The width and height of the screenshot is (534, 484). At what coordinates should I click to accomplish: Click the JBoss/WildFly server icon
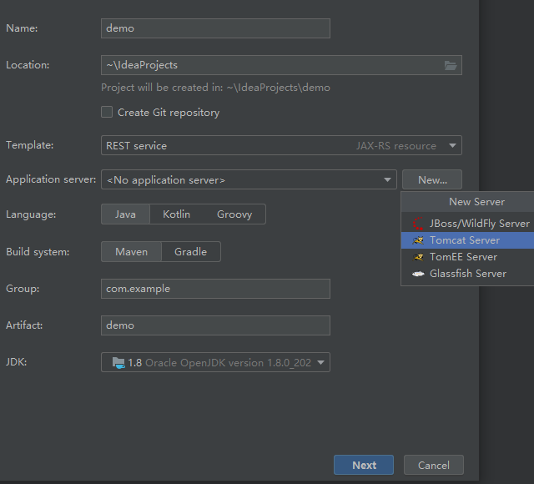[418, 224]
